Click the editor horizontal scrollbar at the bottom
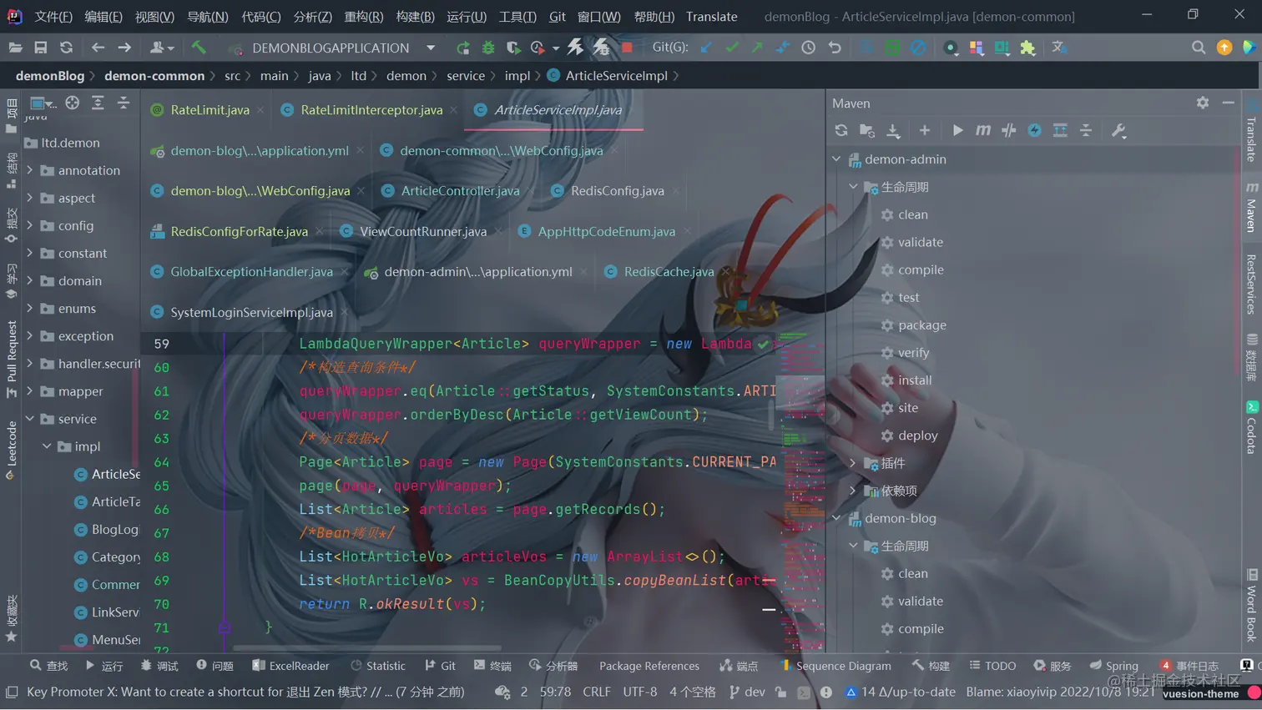Image resolution: width=1262 pixels, height=710 pixels. (x=367, y=647)
